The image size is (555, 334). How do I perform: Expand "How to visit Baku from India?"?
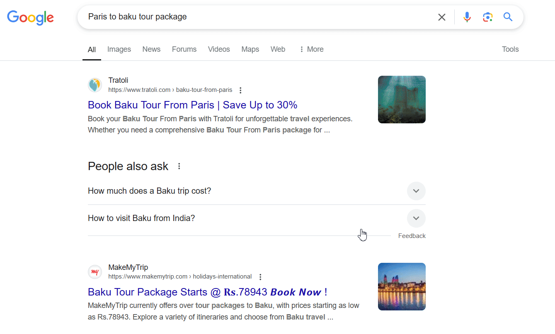pyautogui.click(x=416, y=219)
